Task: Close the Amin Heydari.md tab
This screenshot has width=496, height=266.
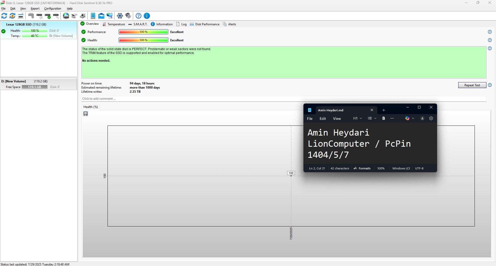Action: [372, 110]
